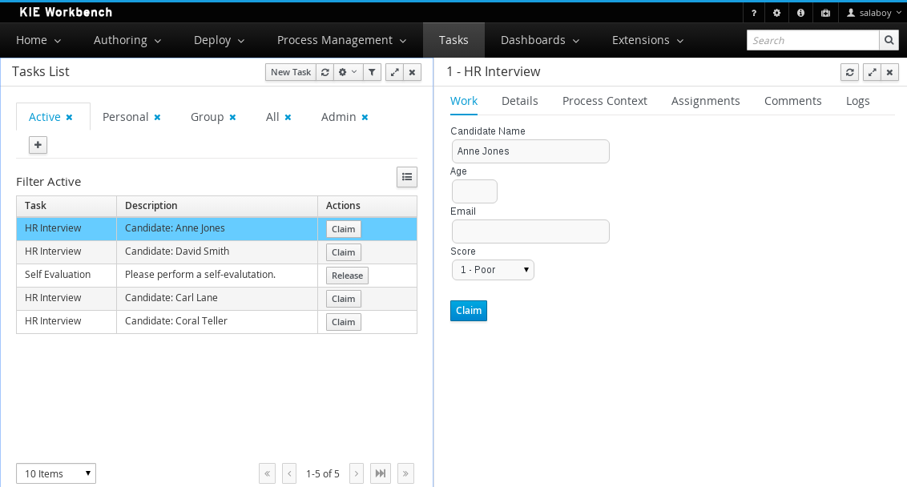Open the help question mark icon
This screenshot has width=907, height=487.
[x=754, y=14]
